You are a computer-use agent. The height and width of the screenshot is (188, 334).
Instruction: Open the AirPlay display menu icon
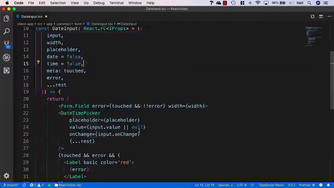coord(266,3)
